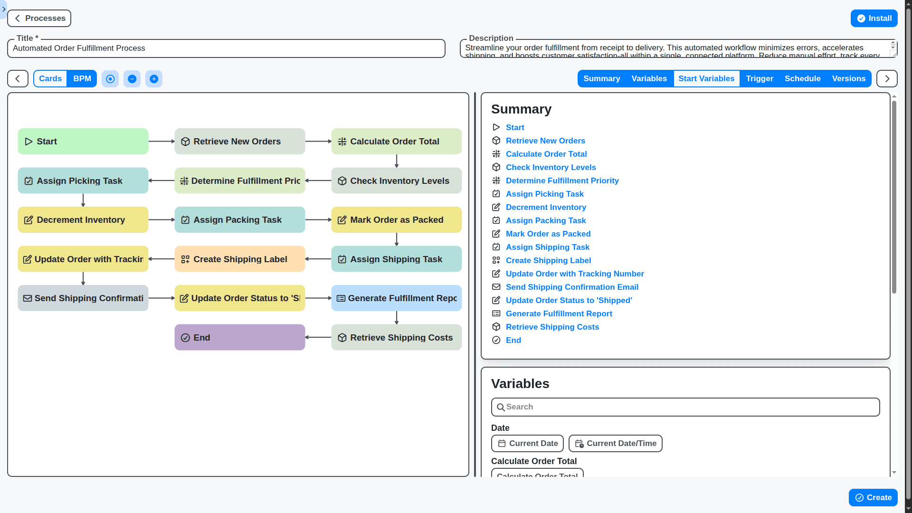Select the Current Date/Time variable option

click(x=615, y=443)
